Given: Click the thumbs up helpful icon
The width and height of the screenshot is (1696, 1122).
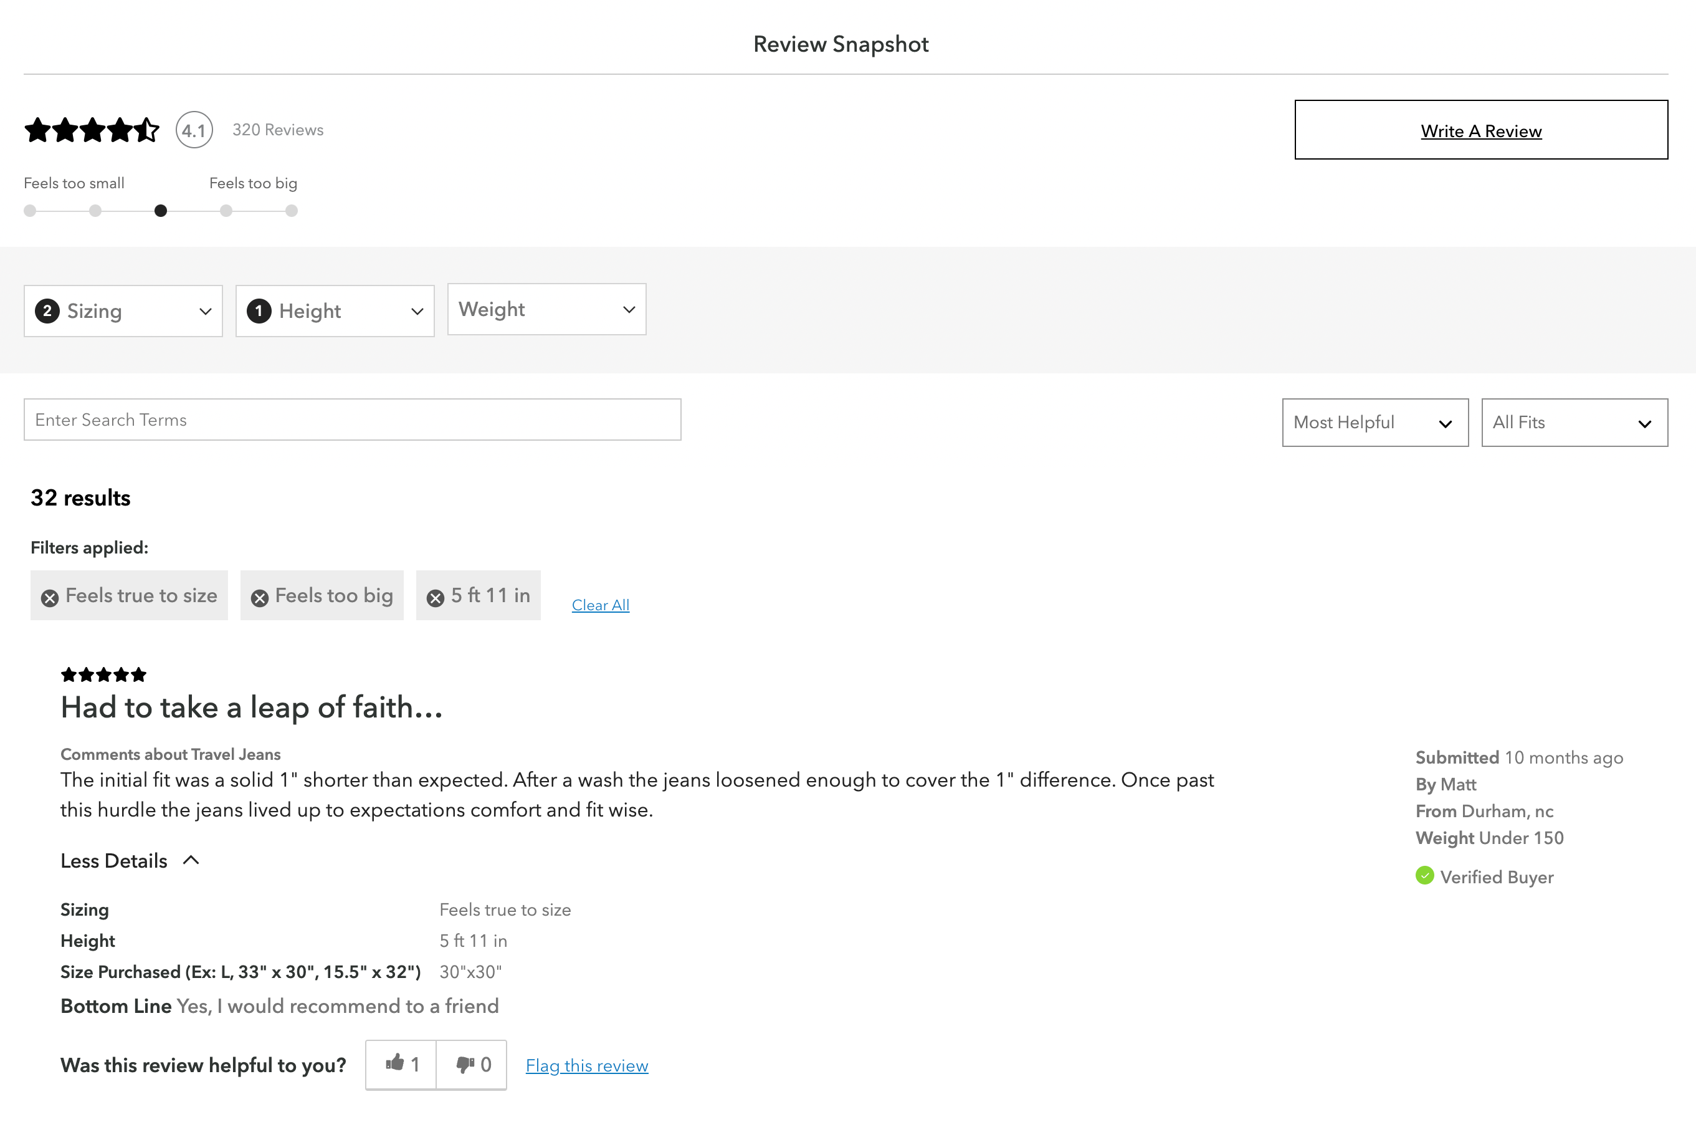Looking at the screenshot, I should tap(395, 1063).
